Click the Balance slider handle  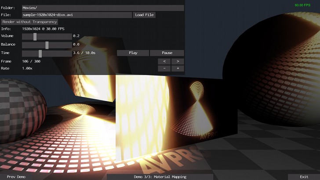point(47,45)
